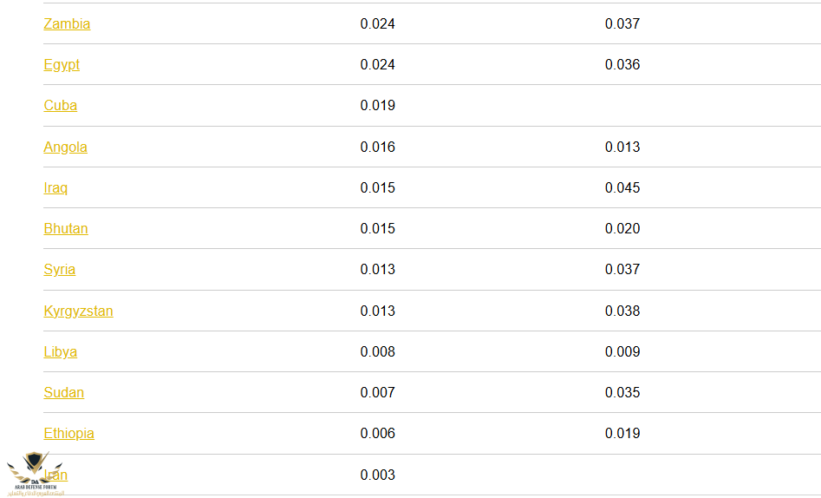Image resolution: width=821 pixels, height=498 pixels.
Task: Click Libya's 0.008 value
Action: coord(377,352)
